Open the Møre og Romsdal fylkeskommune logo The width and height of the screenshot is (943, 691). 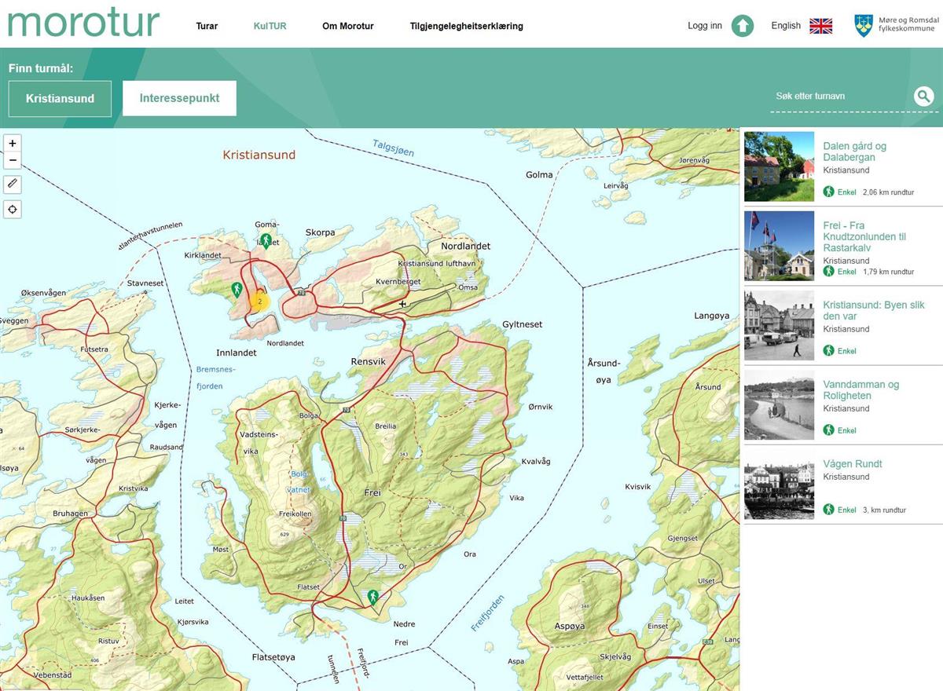[x=895, y=25]
